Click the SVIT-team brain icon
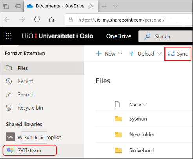This screenshot has width=193, height=159. pyautogui.click(x=10, y=150)
